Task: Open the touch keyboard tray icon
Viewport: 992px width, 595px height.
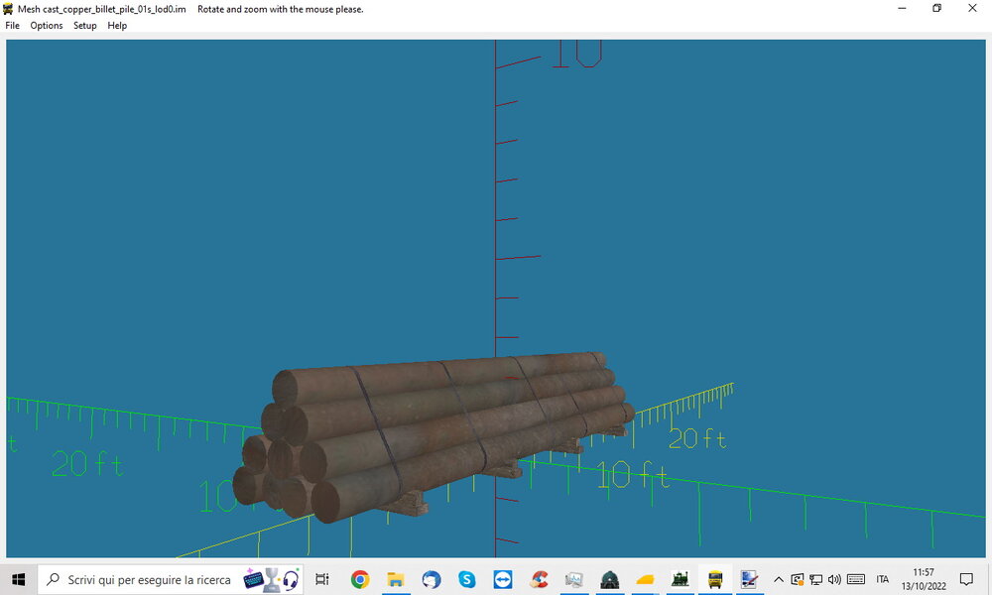Action: click(856, 579)
